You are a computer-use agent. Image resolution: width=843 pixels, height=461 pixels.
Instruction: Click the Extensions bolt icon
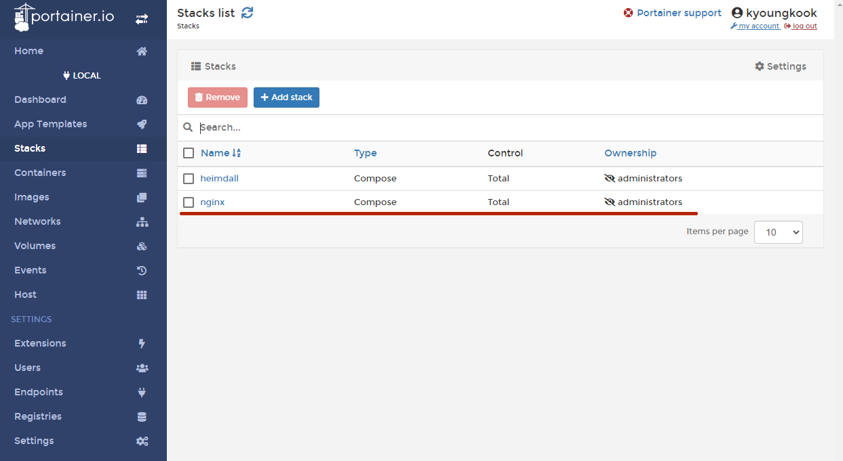coord(142,344)
